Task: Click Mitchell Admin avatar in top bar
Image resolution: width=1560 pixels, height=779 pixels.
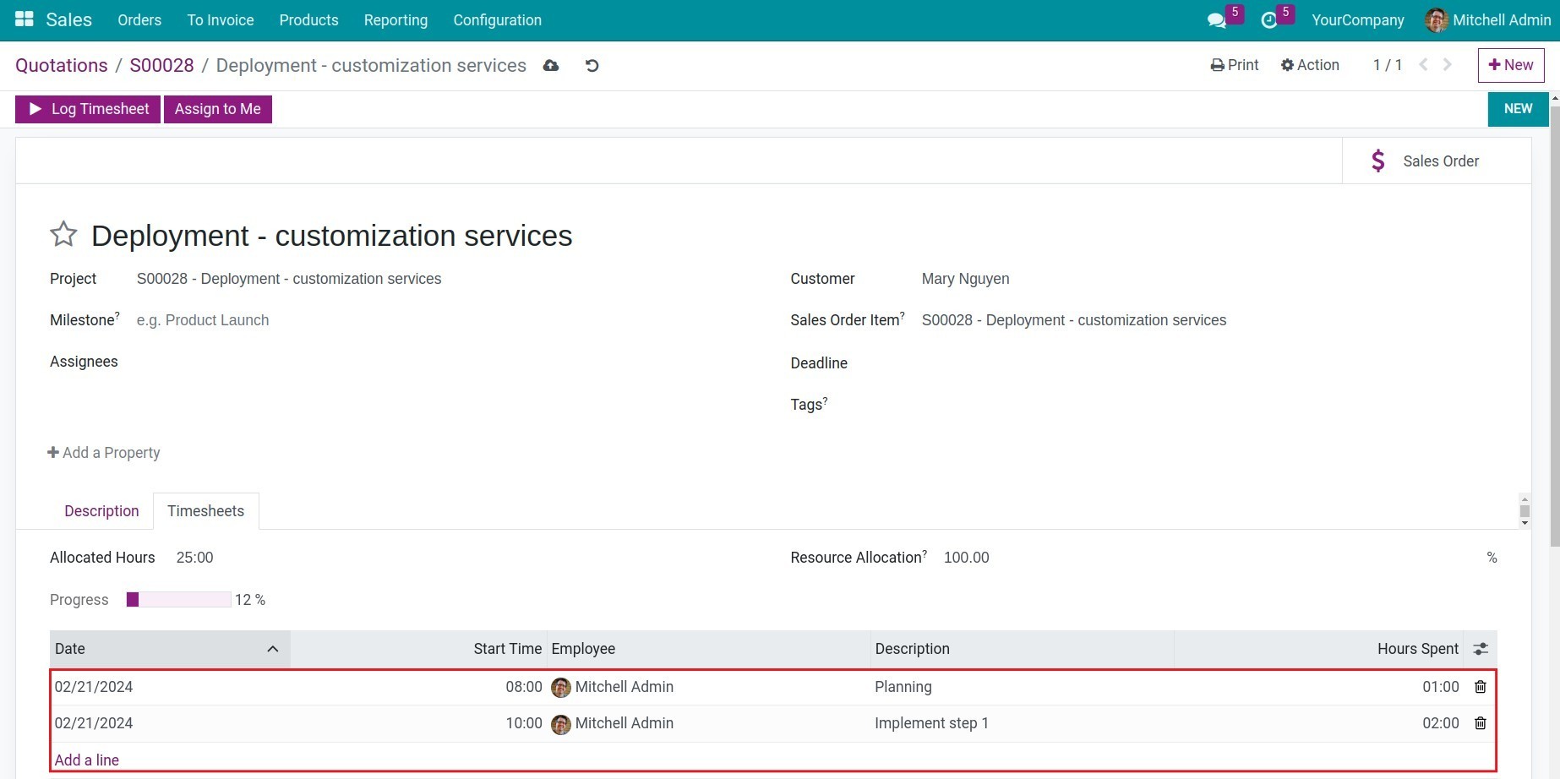Action: tap(1436, 20)
